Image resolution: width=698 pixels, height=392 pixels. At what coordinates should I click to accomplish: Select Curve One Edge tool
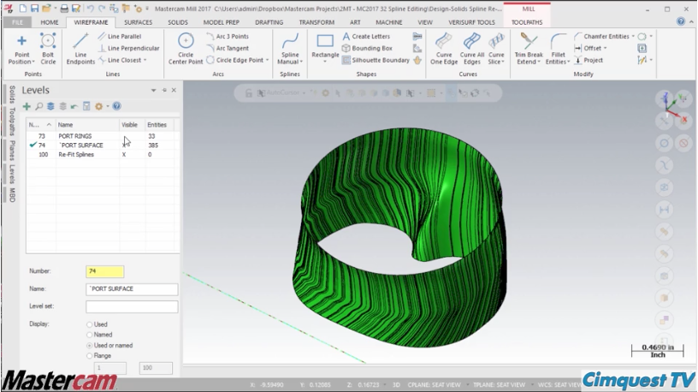coord(444,49)
